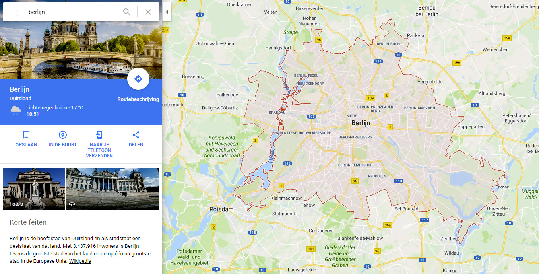Follow the Wikipedia link
Image resolution: width=539 pixels, height=274 pixels.
pyautogui.click(x=80, y=261)
